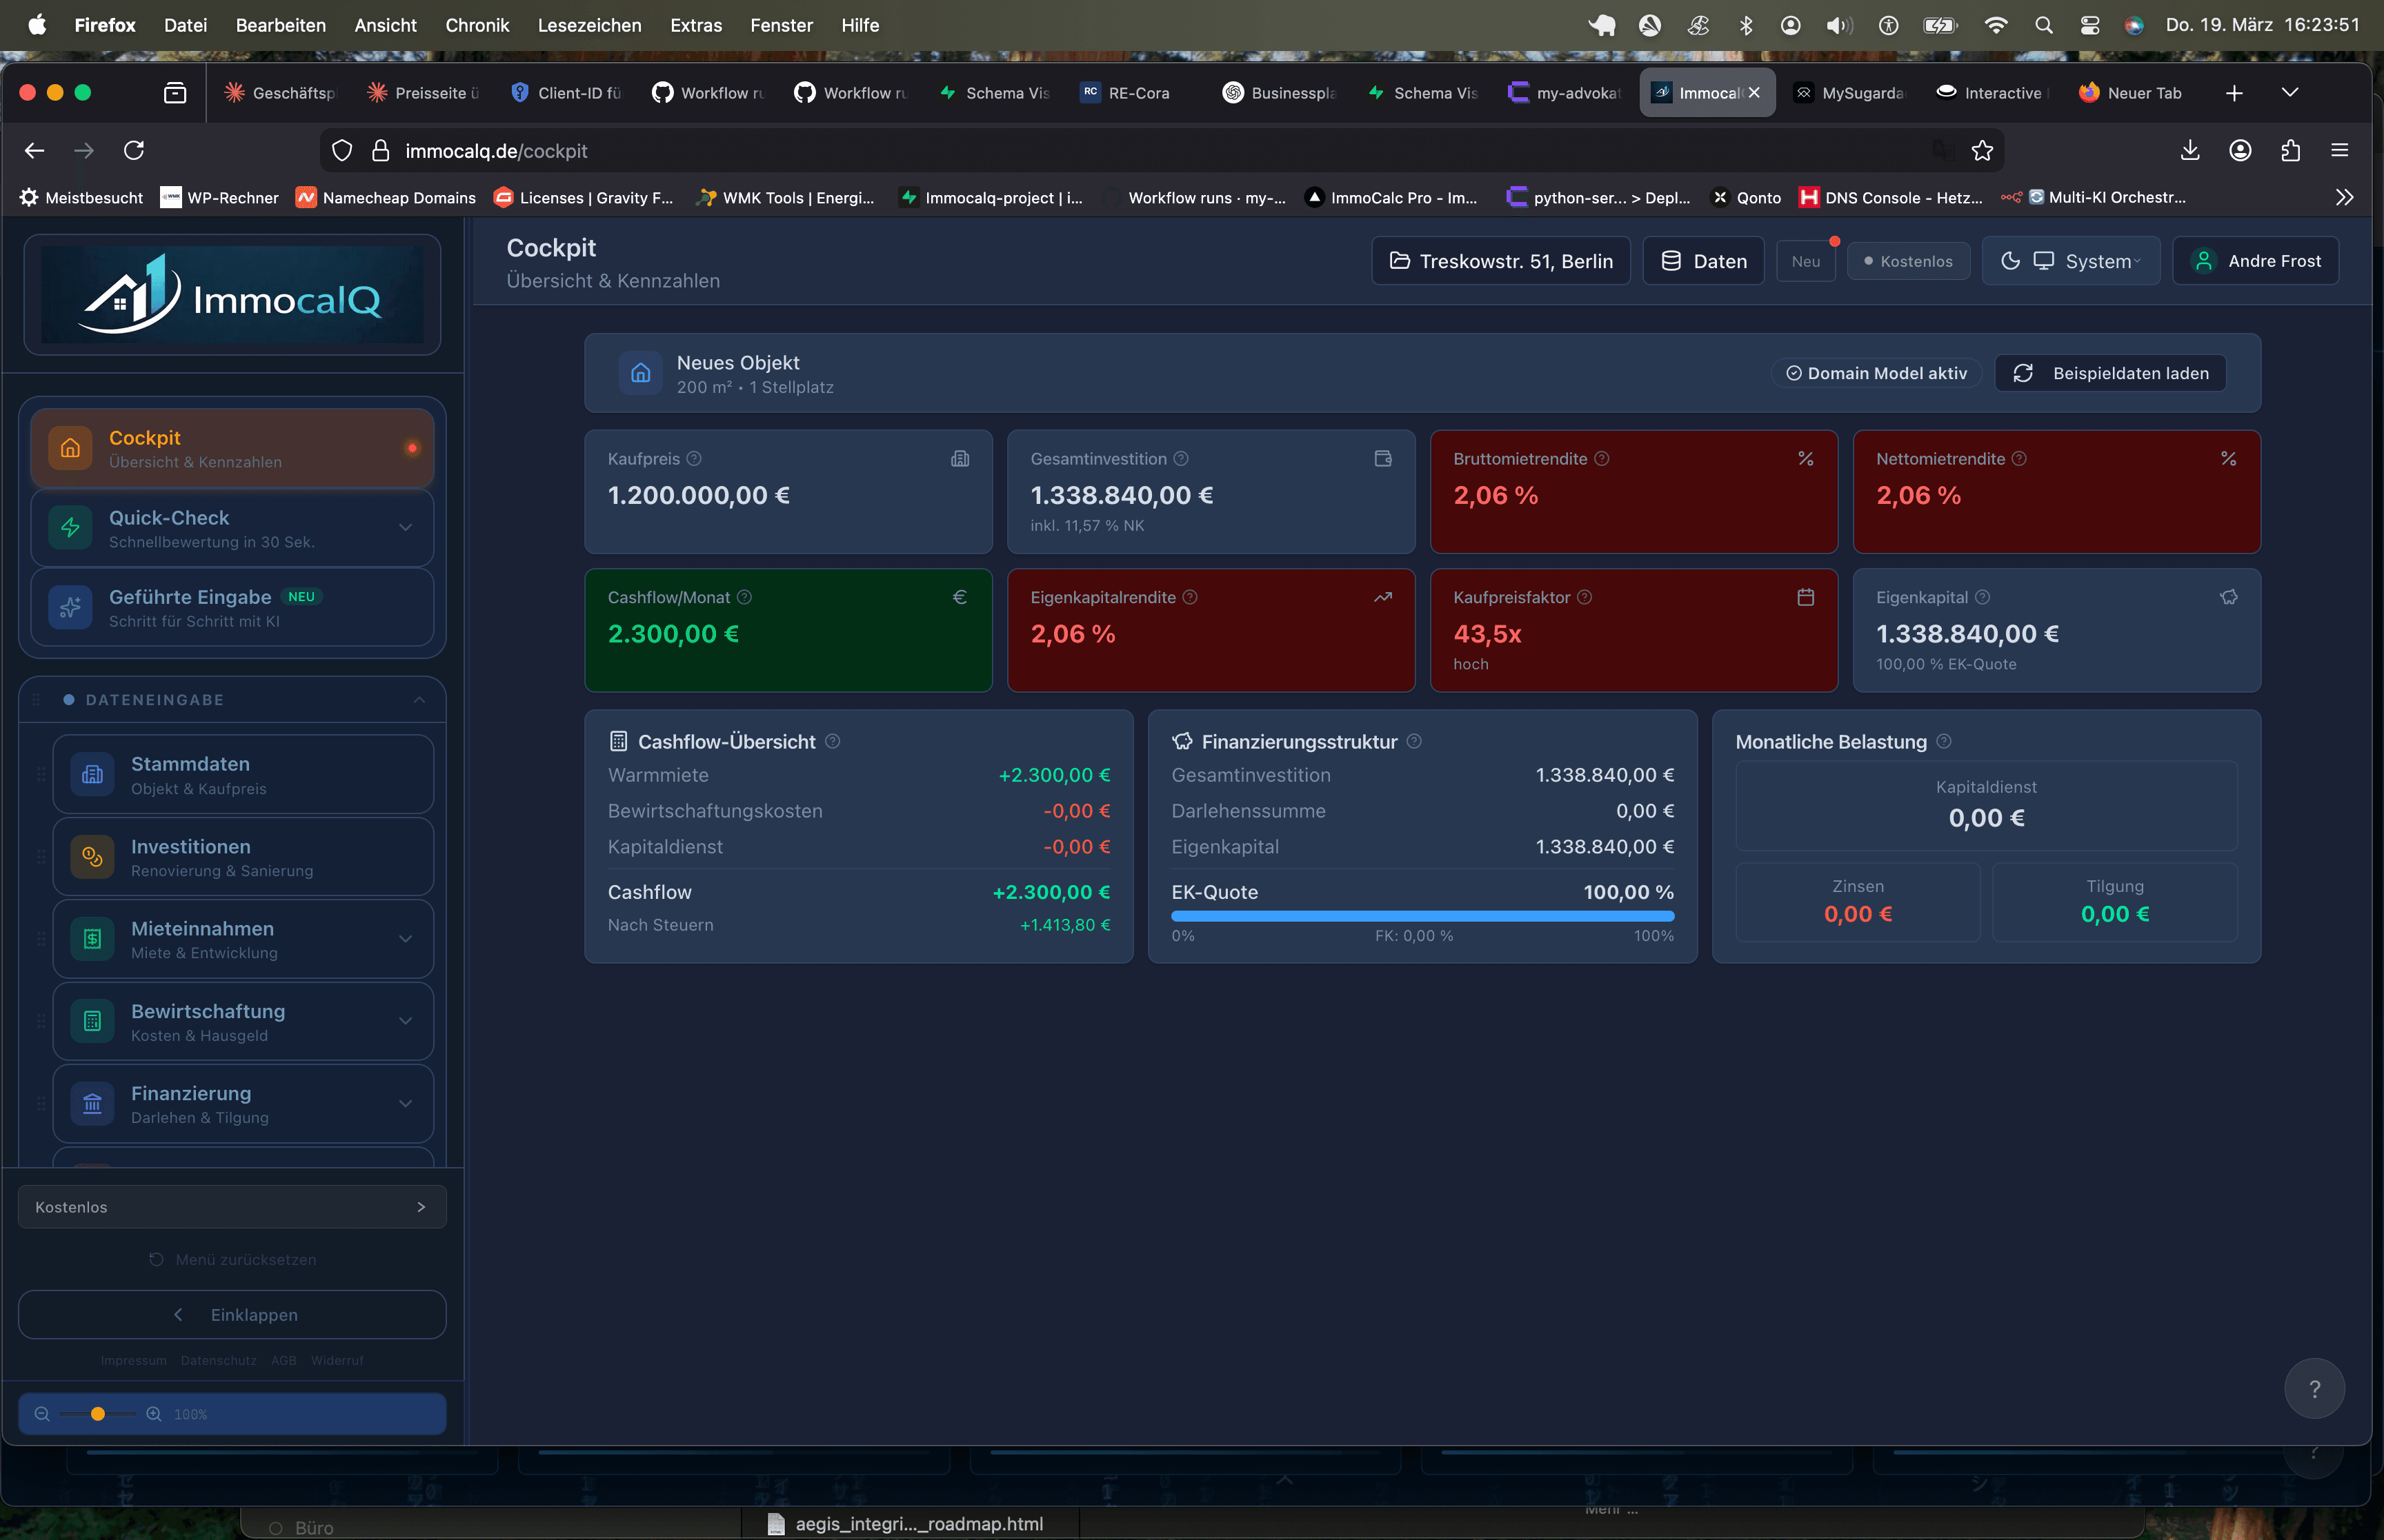Open the Eigenkapitalrendite info icon

[x=1189, y=597]
